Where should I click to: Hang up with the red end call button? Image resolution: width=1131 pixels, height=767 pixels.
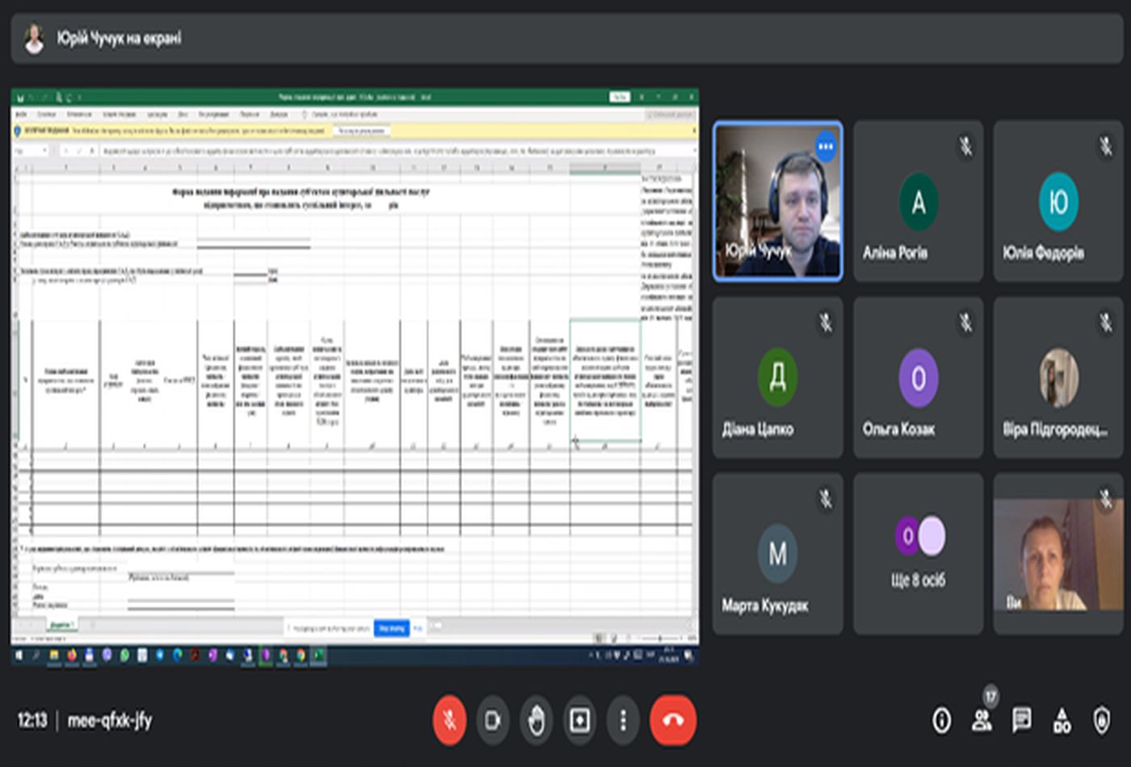672,719
